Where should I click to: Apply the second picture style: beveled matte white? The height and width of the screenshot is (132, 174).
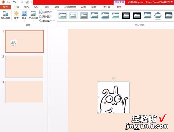pos(73,16)
